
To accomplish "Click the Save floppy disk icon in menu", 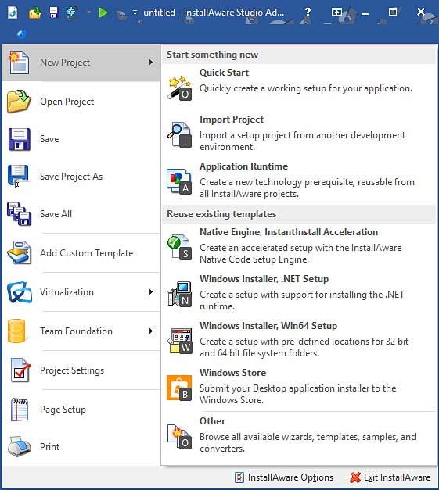I will 19,139.
